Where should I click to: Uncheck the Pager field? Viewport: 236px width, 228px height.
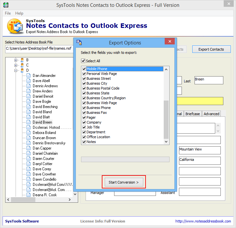pyautogui.click(x=84, y=117)
